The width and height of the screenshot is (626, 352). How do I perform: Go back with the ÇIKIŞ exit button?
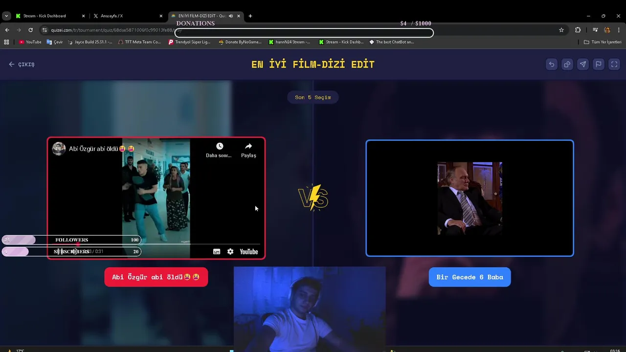[x=22, y=65]
